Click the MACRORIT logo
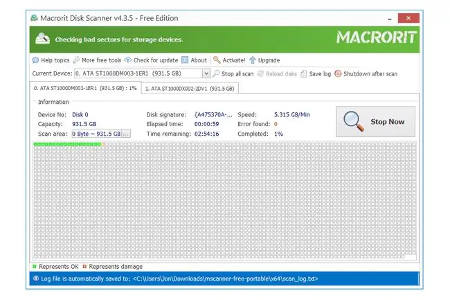The height and width of the screenshot is (300, 450). click(x=376, y=37)
